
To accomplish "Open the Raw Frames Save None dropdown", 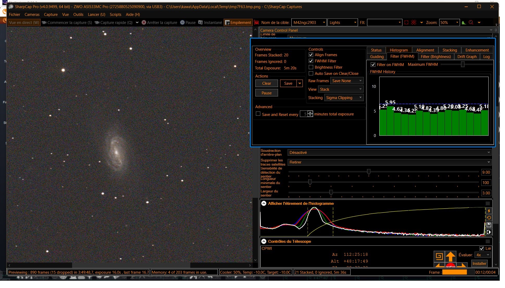I will click(347, 81).
